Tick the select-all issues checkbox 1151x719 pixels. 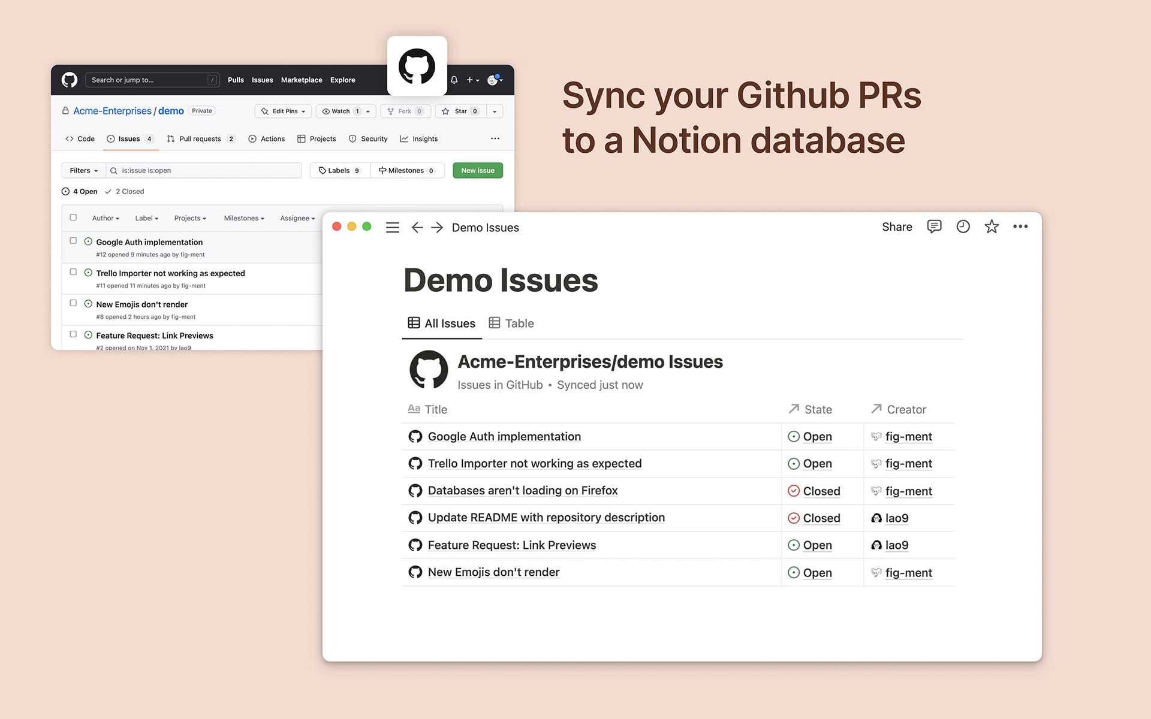coord(73,217)
